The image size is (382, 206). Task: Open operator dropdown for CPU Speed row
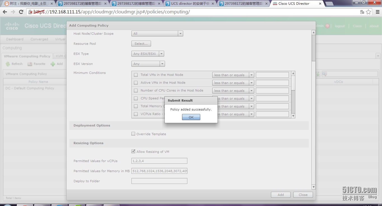[x=251, y=99]
